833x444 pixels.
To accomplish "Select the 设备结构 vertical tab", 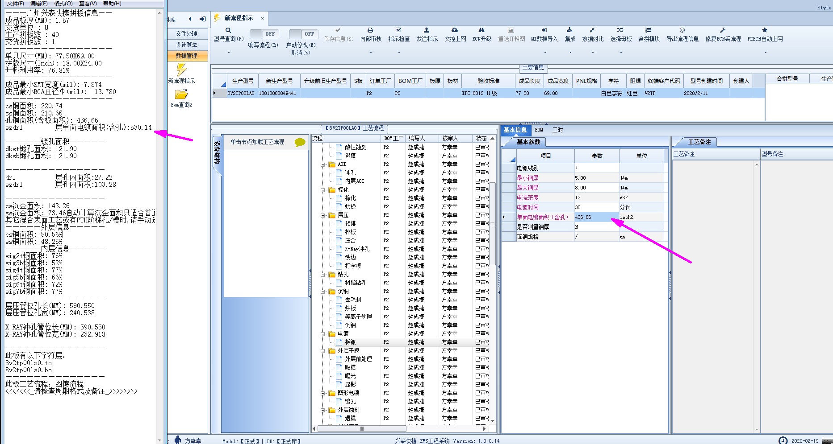I will 217,153.
